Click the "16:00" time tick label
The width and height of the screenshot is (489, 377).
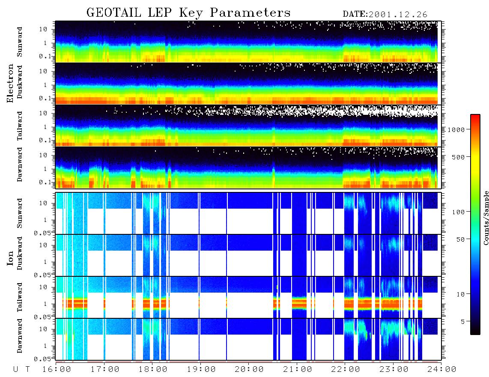(x=57, y=370)
